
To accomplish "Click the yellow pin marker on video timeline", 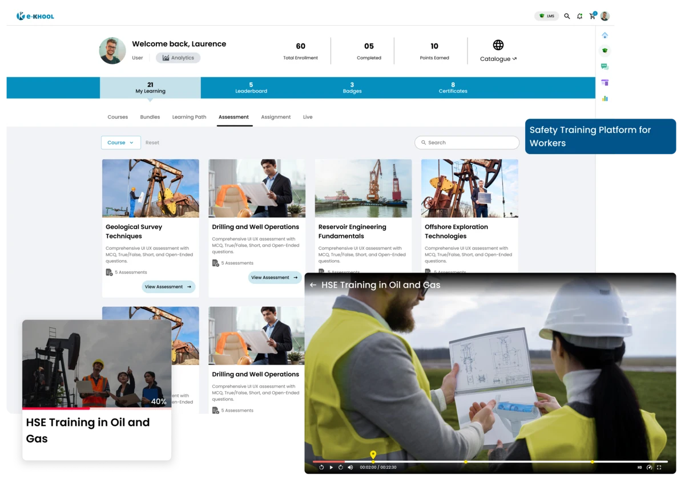I will click(x=373, y=454).
